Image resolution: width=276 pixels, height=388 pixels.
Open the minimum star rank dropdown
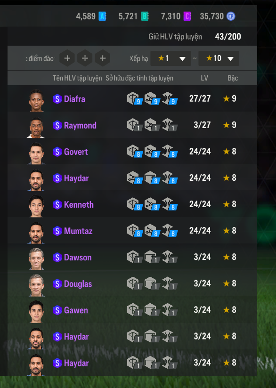[x=170, y=58]
